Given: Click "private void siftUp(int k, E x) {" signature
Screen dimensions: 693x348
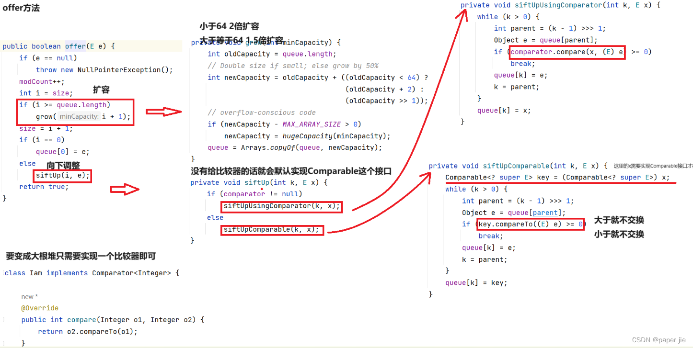Looking at the screenshot, I should (259, 182).
